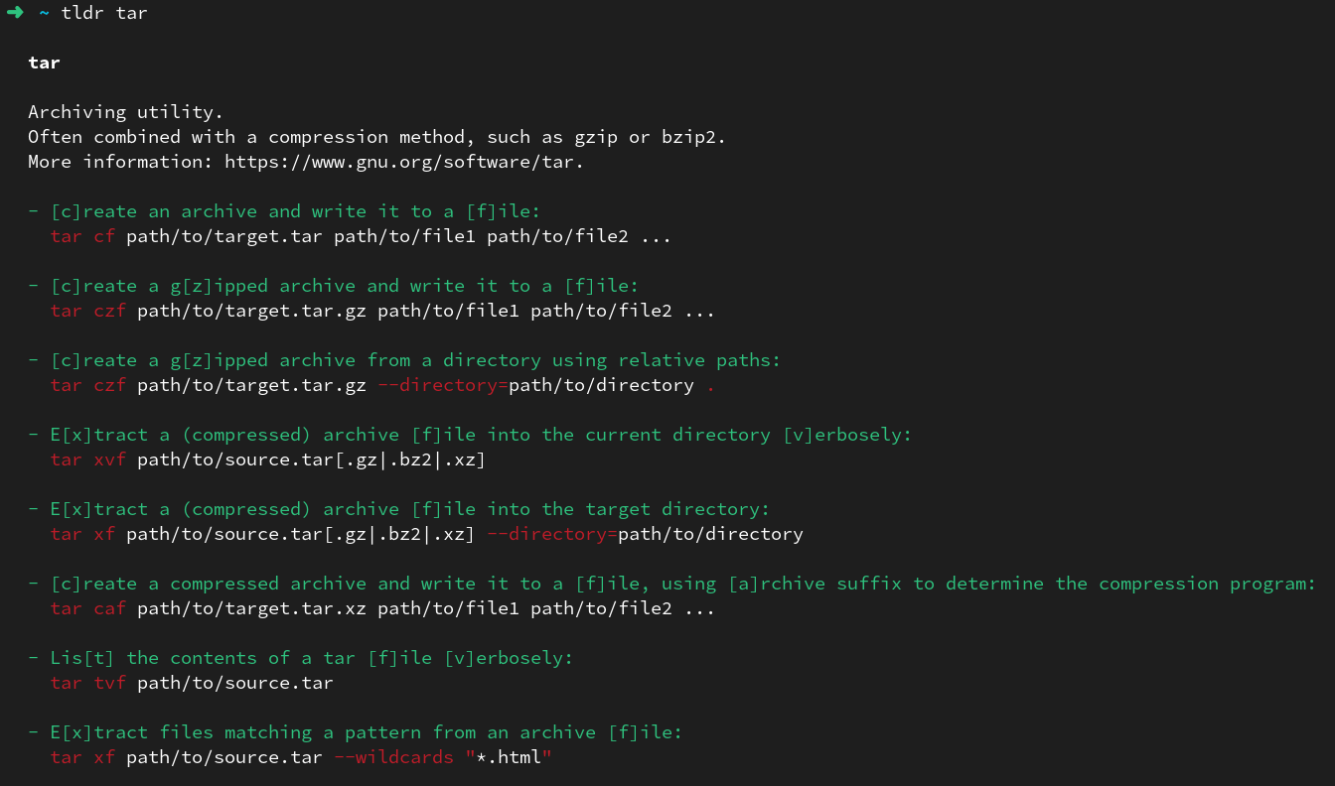Click 'path/to/directory' in the xf example

710,534
